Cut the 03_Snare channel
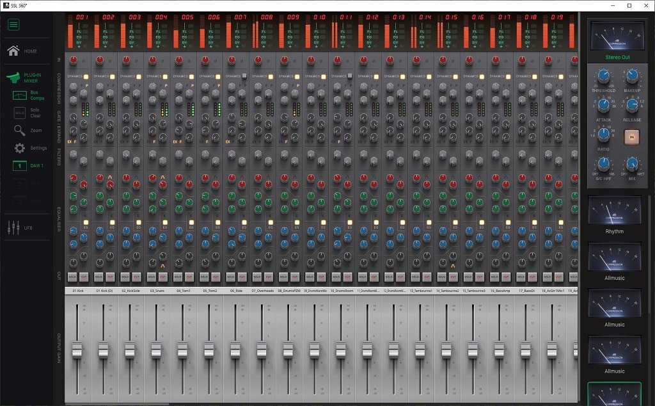Screen dimensions: 655x406 [x=162, y=277]
